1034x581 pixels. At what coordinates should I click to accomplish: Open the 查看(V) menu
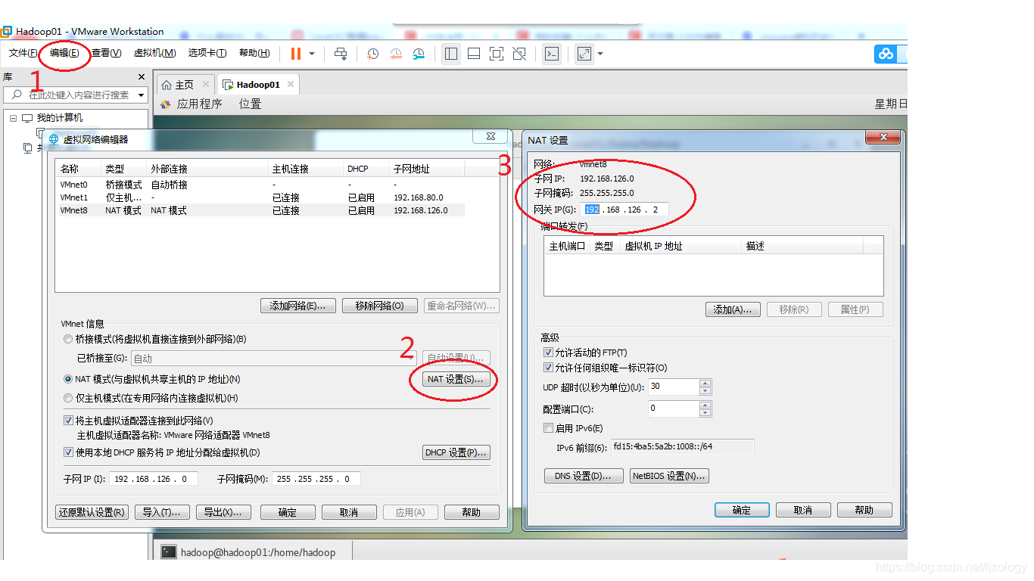point(107,53)
